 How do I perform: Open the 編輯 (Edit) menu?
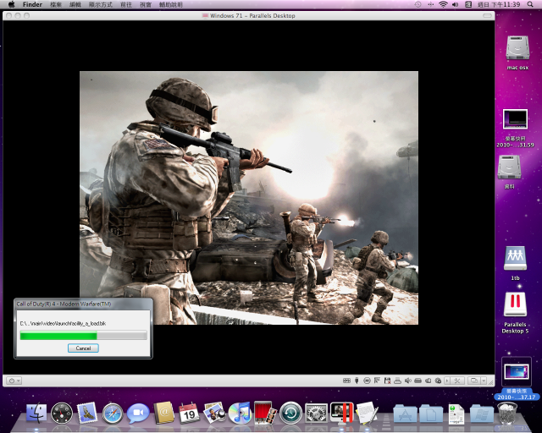75,4
